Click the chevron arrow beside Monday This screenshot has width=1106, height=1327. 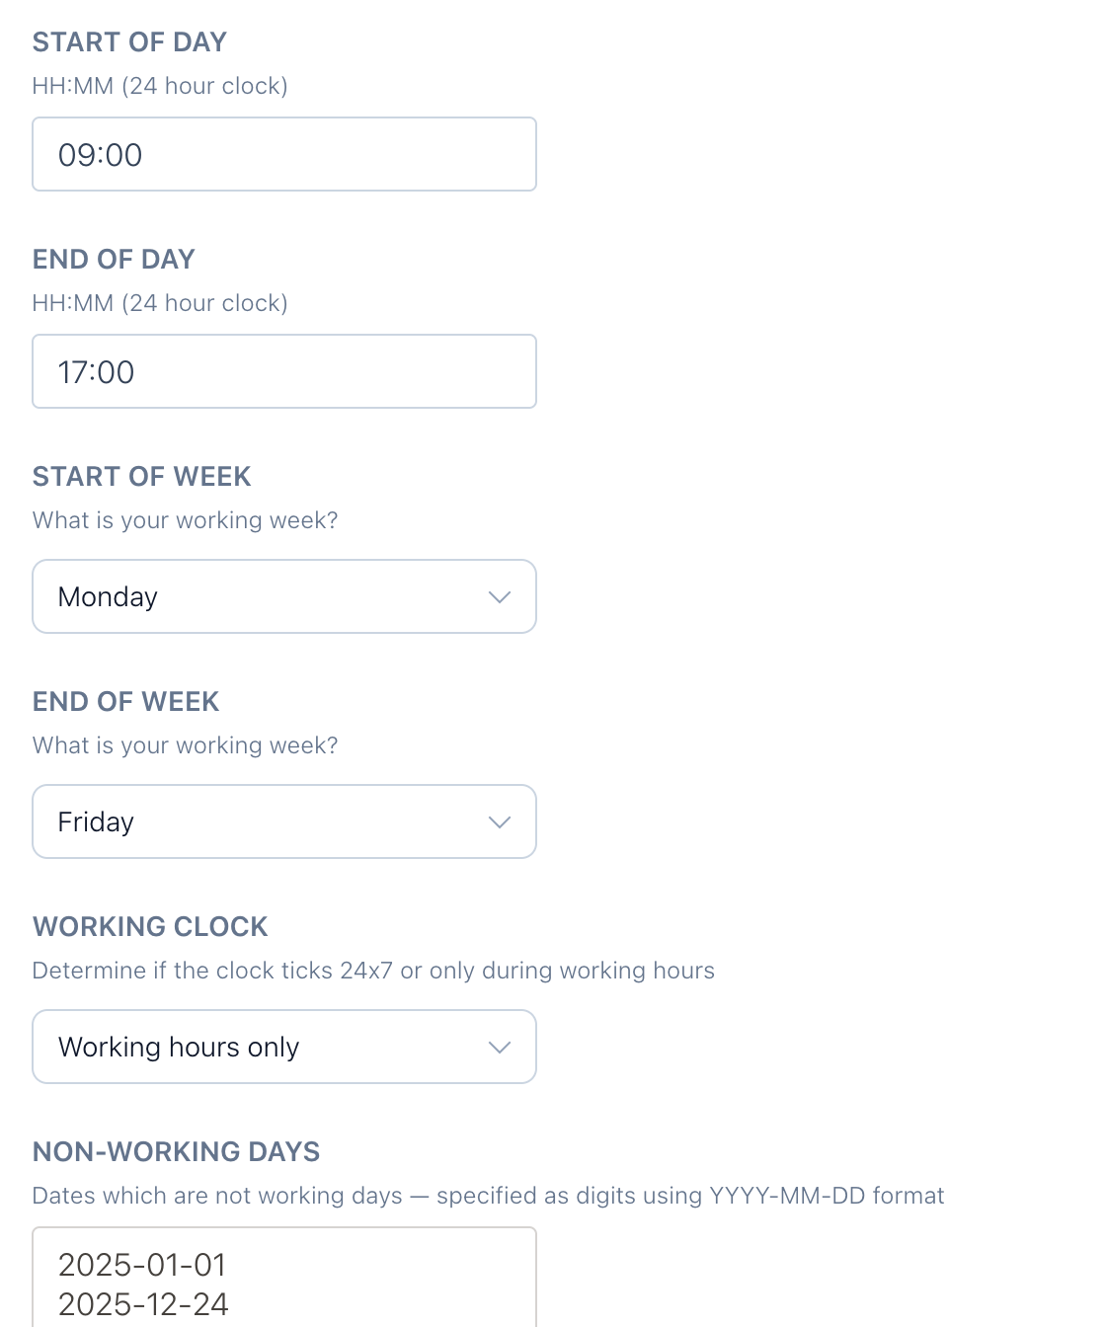500,597
